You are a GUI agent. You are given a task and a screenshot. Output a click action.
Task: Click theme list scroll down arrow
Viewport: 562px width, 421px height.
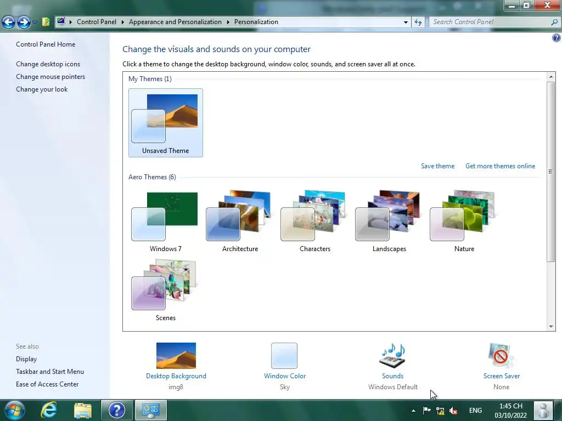[551, 327]
